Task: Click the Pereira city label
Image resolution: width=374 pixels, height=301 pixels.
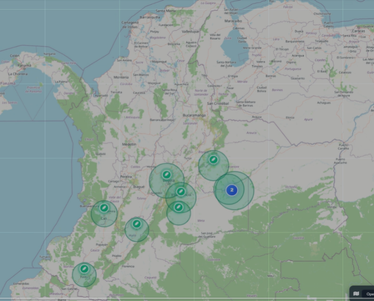Action: pos(126,177)
